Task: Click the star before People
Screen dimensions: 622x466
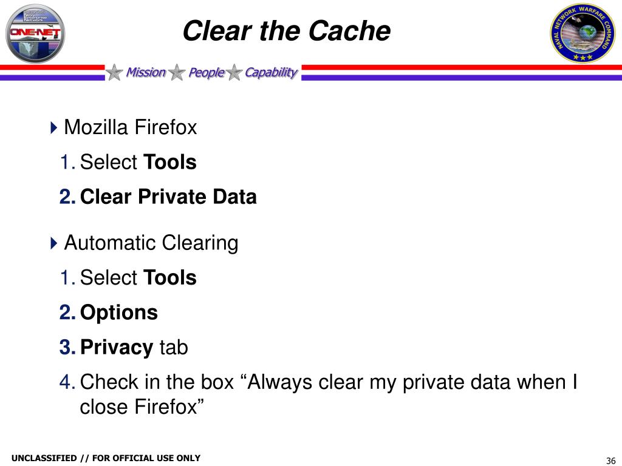Action: click(x=177, y=73)
